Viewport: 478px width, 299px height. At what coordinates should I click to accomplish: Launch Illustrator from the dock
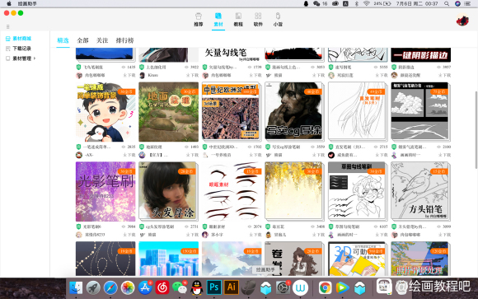pos(232,287)
